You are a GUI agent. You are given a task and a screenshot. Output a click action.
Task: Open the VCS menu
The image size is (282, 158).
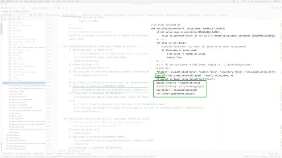(64, 1)
